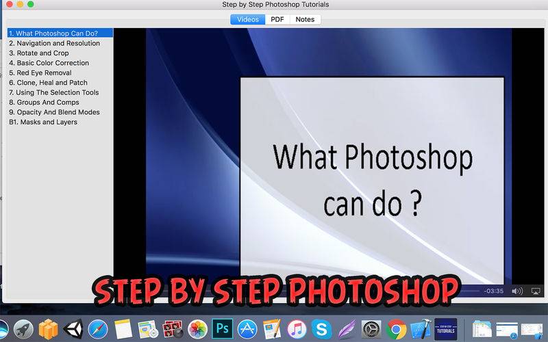Open the orange boxes app in Dock
The width and height of the screenshot is (548, 342).
(48, 329)
